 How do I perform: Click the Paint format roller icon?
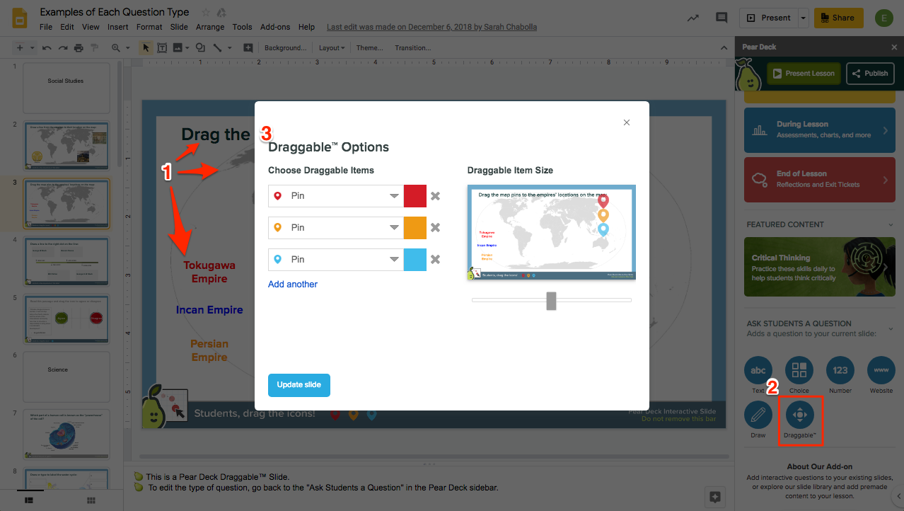93,48
